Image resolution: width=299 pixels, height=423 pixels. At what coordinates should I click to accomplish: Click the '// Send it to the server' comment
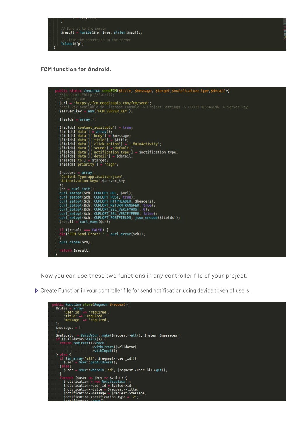(x=84, y=29)
